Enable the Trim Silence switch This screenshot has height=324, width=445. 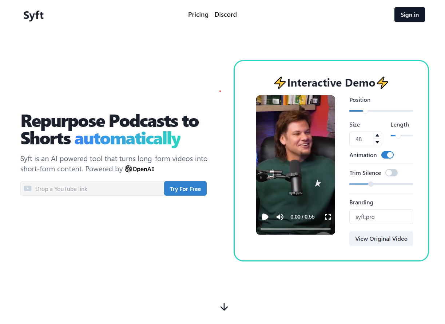click(x=392, y=173)
